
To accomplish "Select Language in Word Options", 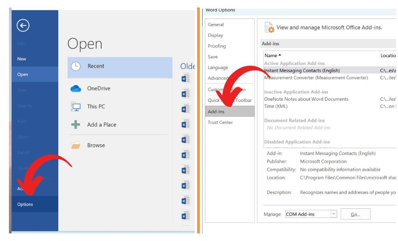I will click(x=218, y=68).
